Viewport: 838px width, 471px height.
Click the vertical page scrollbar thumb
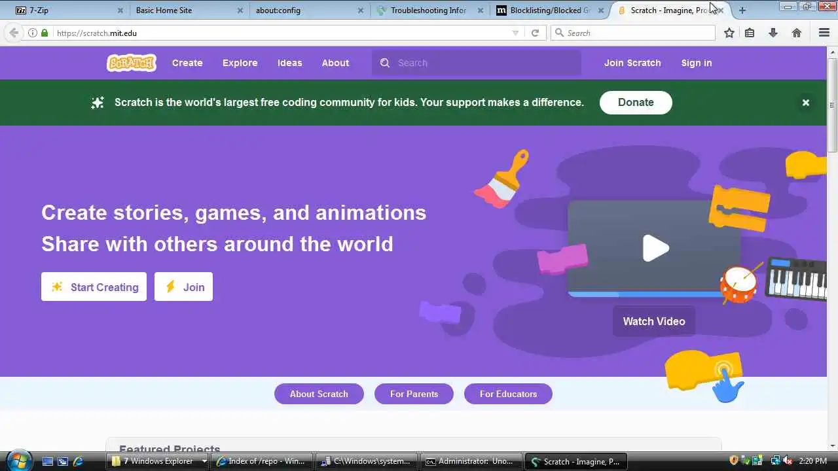[832, 105]
